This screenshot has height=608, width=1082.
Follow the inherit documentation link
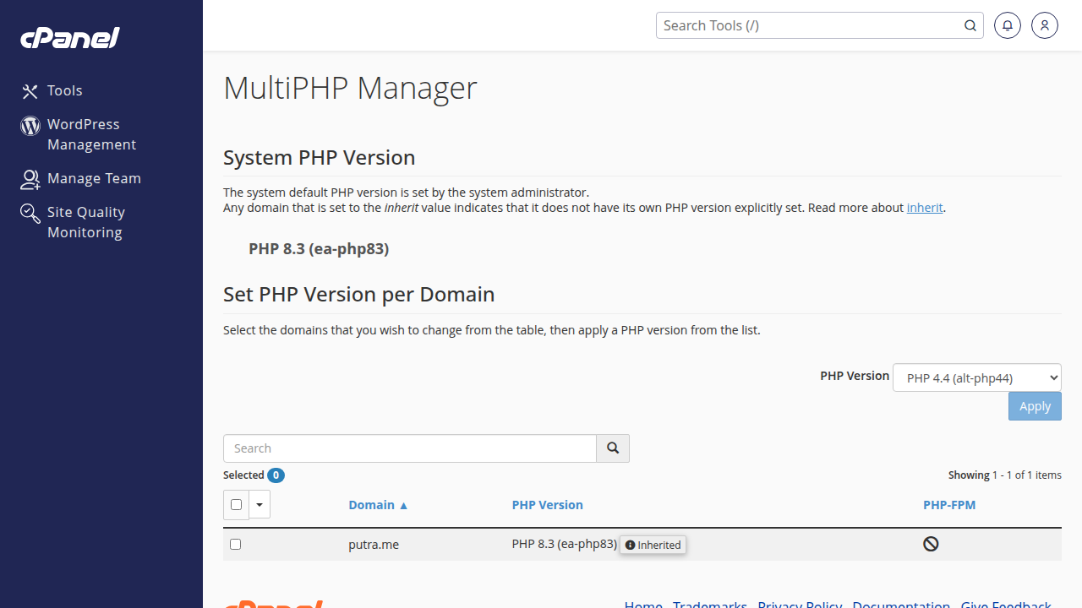(925, 207)
